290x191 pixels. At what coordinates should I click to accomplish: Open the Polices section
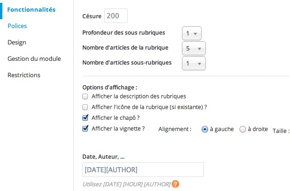(x=17, y=26)
